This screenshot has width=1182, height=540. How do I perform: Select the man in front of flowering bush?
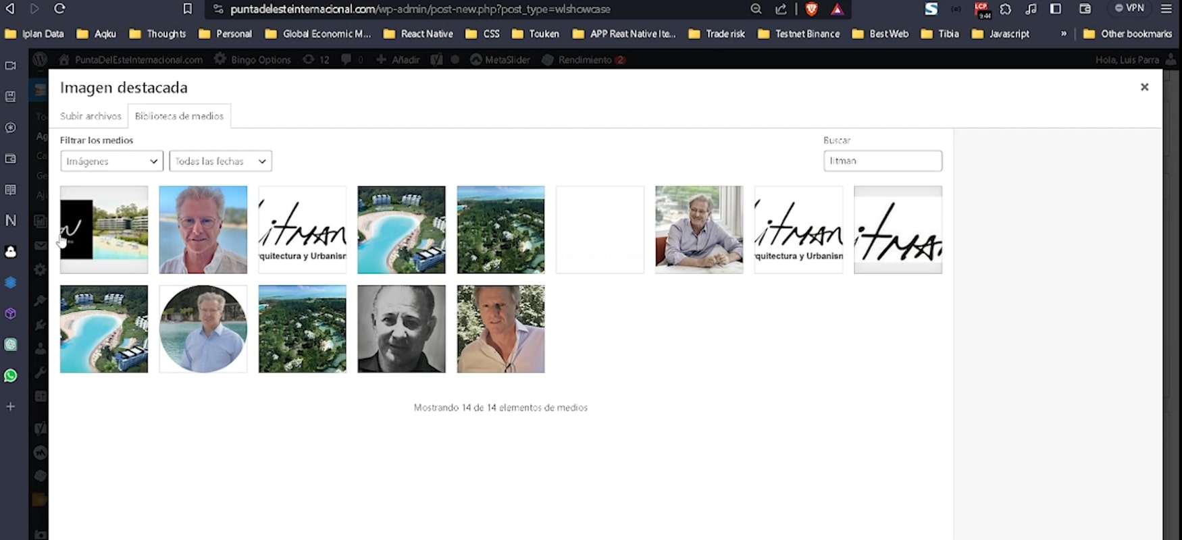[x=500, y=329]
